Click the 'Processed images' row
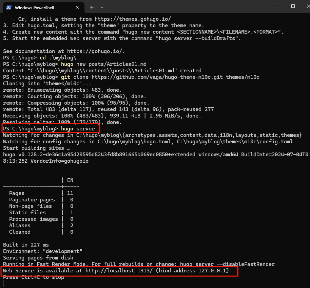310x288 pixels. [x=41, y=219]
